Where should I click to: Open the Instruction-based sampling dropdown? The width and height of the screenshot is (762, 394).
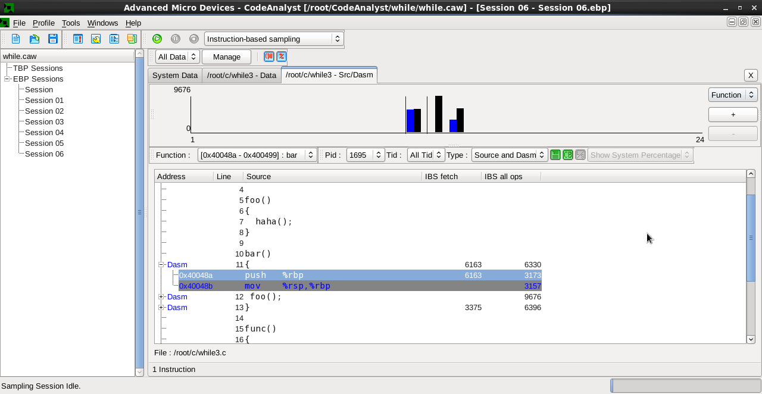point(274,39)
